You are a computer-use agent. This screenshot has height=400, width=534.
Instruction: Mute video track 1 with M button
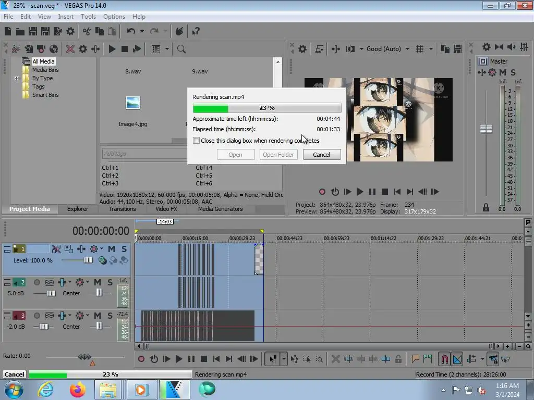111,249
